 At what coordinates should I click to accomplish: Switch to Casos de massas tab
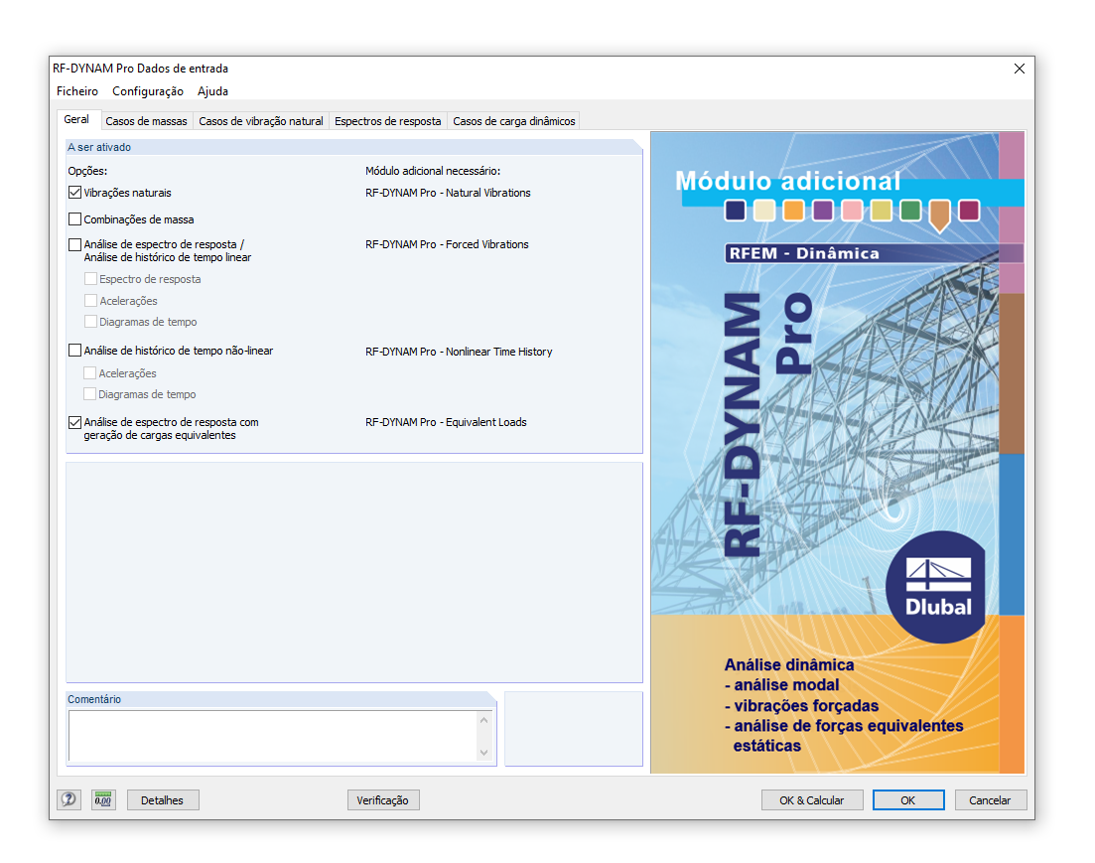pyautogui.click(x=147, y=121)
